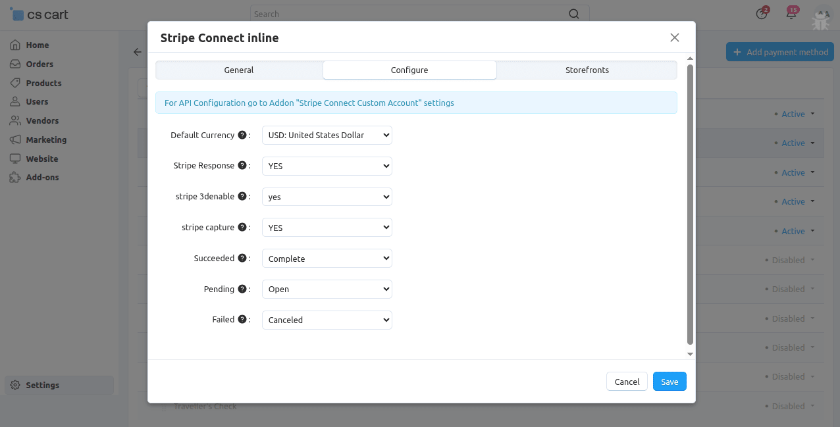The width and height of the screenshot is (840, 427).
Task: Expand the stripe 3denable dropdown
Action: pos(327,197)
